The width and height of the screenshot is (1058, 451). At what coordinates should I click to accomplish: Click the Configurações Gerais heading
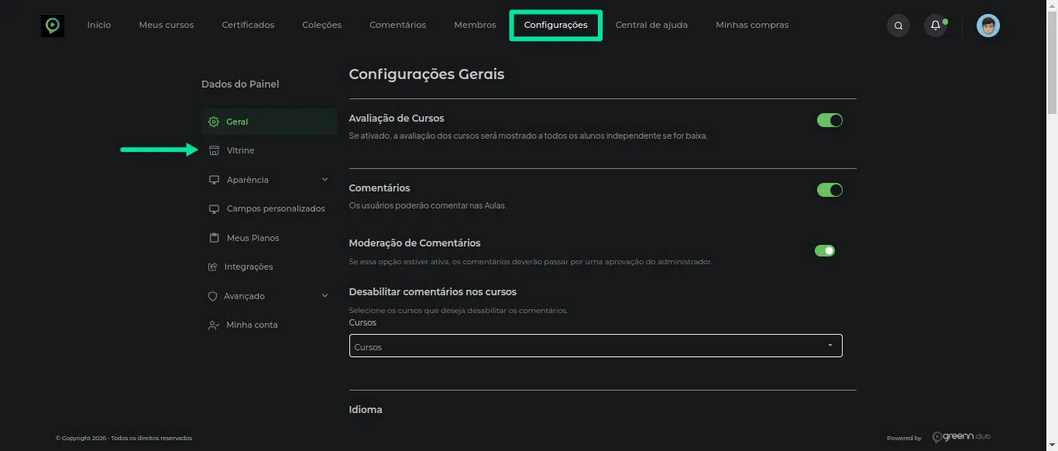coord(427,74)
